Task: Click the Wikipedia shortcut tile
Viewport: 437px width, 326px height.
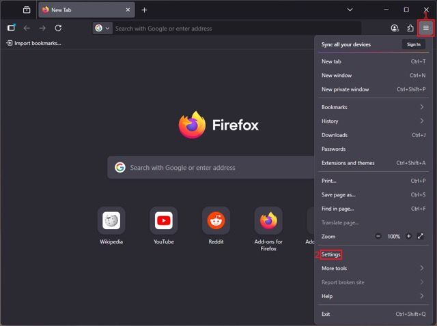Action: click(111, 221)
